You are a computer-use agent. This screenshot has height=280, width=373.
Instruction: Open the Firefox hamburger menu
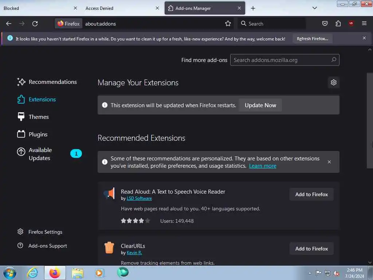(364, 23)
